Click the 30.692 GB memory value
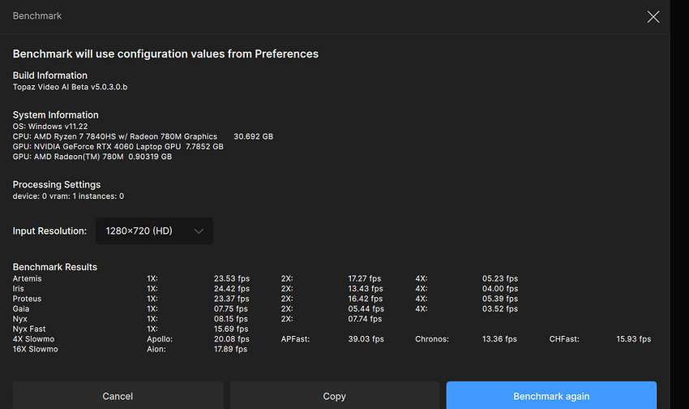Image resolution: width=689 pixels, height=409 pixels. point(253,136)
